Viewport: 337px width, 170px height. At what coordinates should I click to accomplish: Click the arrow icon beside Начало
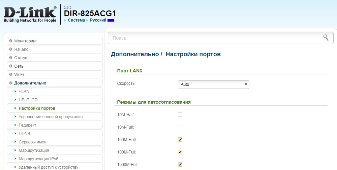(x=11, y=49)
